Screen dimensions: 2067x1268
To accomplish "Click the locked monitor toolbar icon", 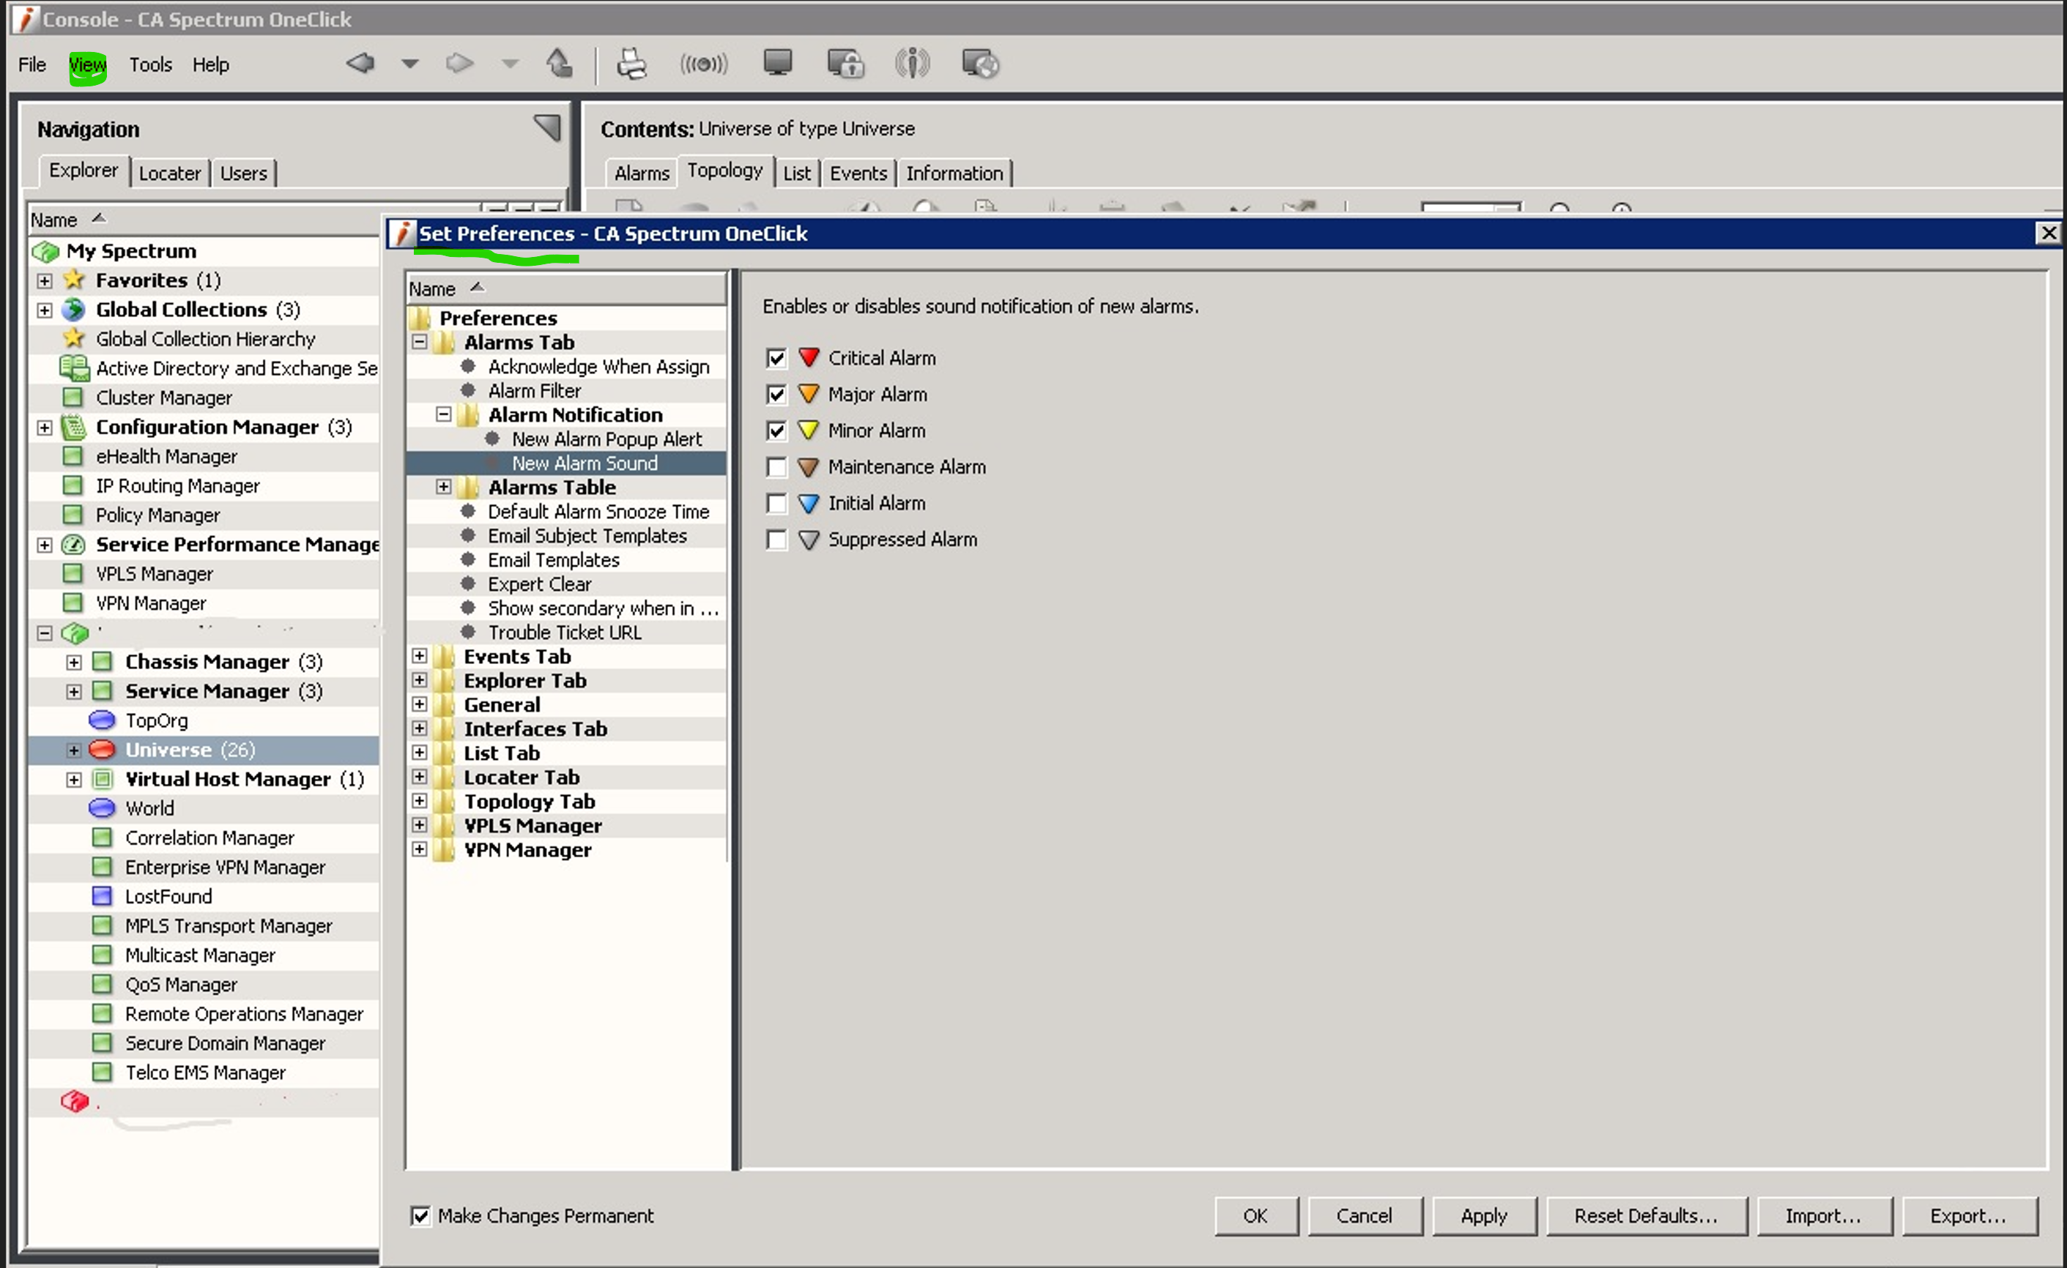I will click(x=845, y=64).
